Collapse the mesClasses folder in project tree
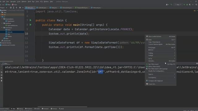The height and width of the screenshot is (111, 198). [2, 27]
